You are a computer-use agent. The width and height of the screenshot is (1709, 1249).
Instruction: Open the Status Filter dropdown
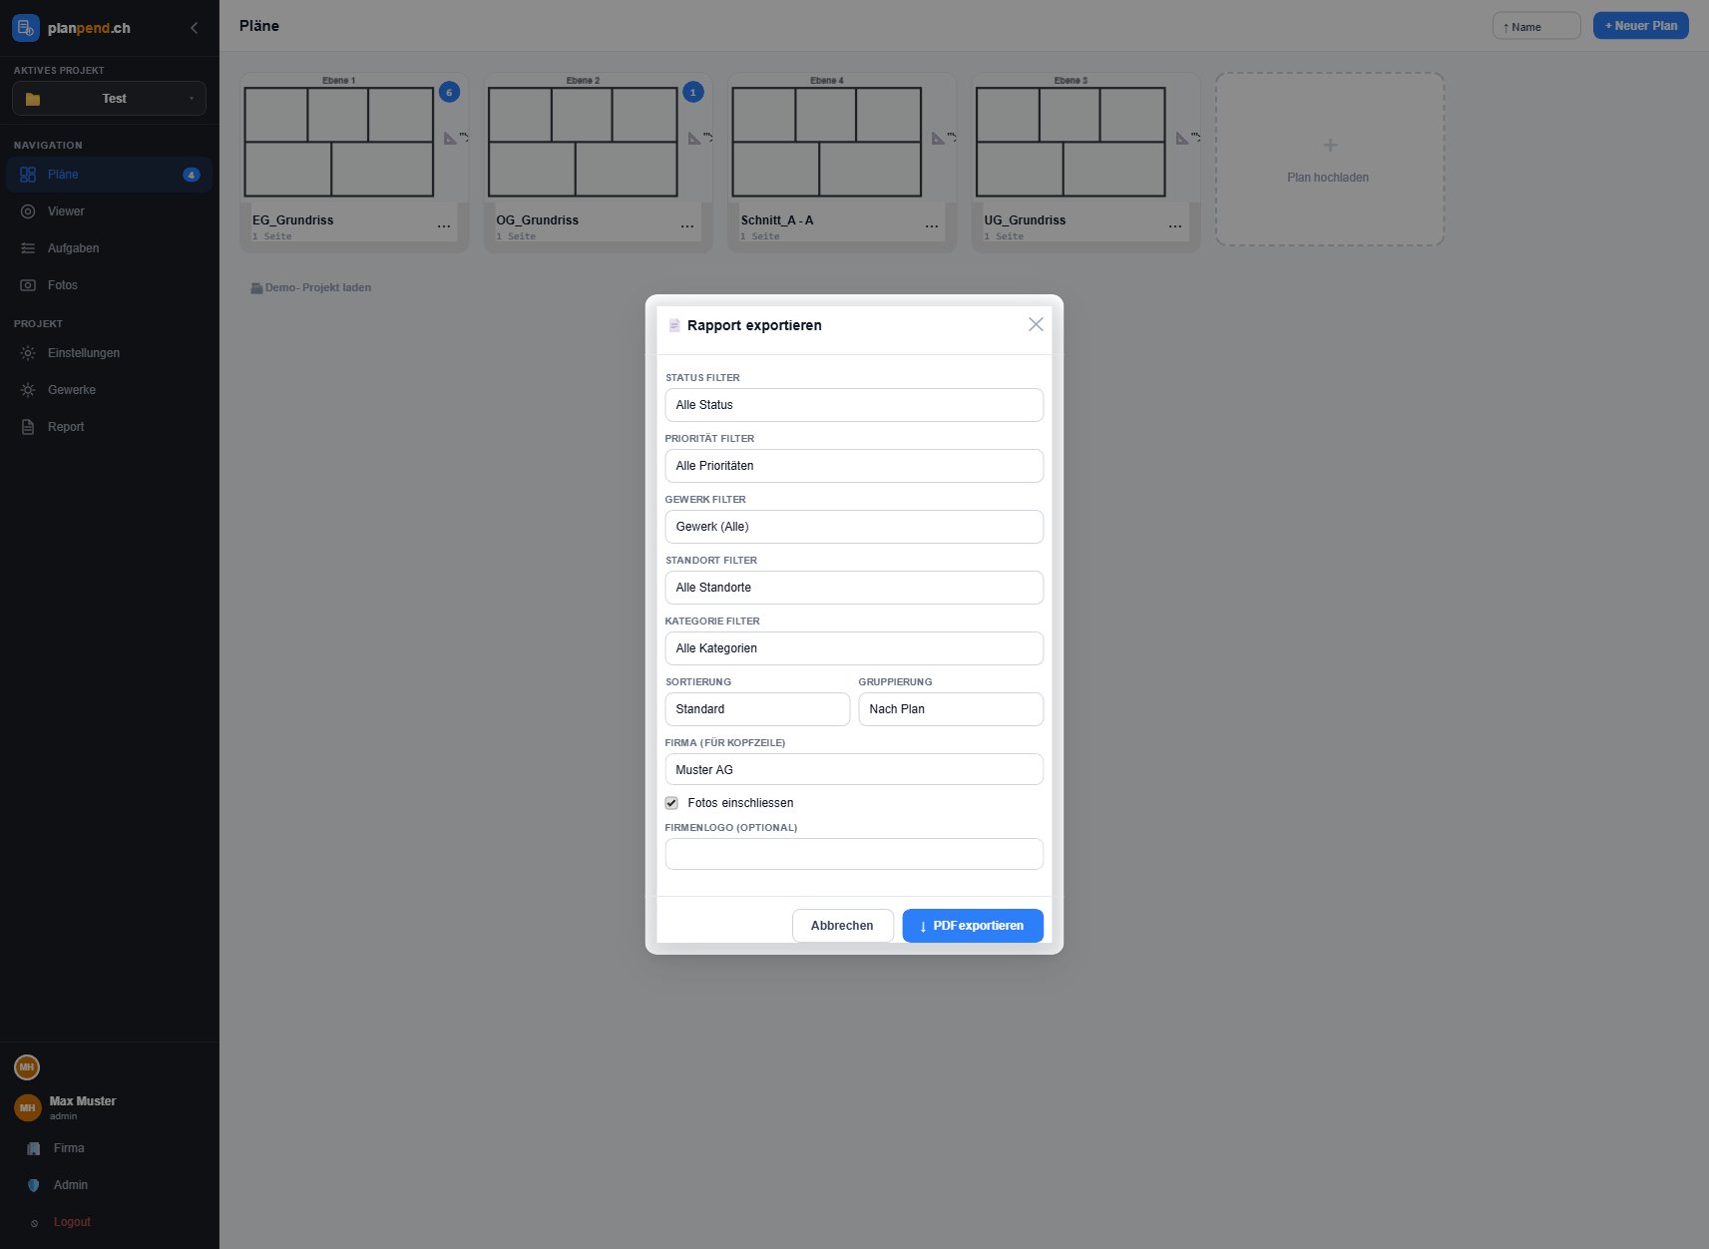(x=854, y=405)
